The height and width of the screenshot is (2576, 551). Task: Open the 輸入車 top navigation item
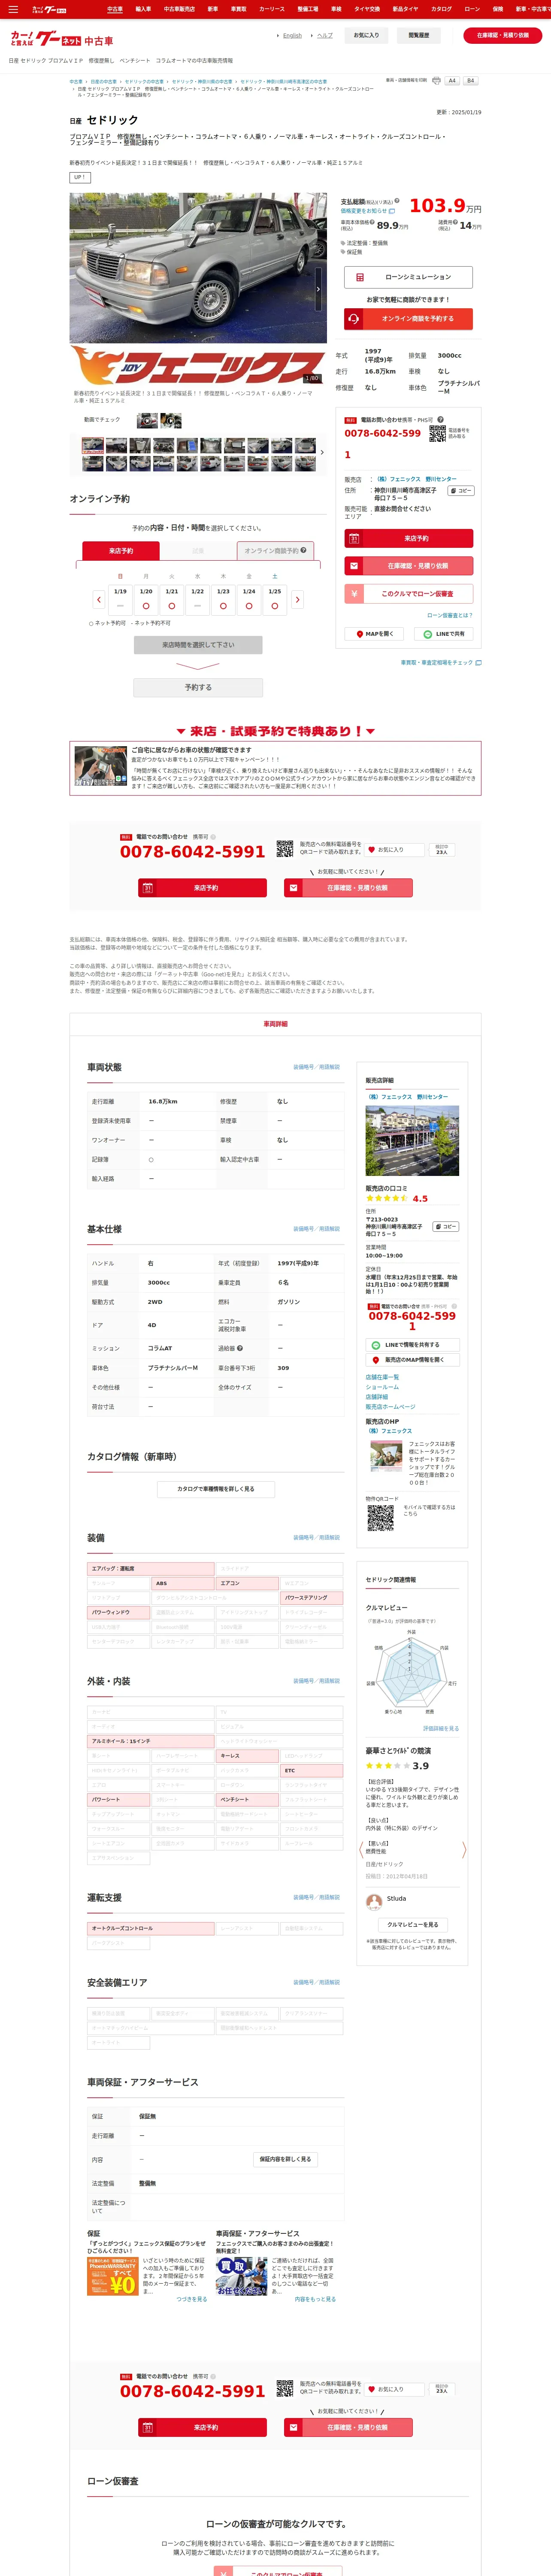[143, 9]
